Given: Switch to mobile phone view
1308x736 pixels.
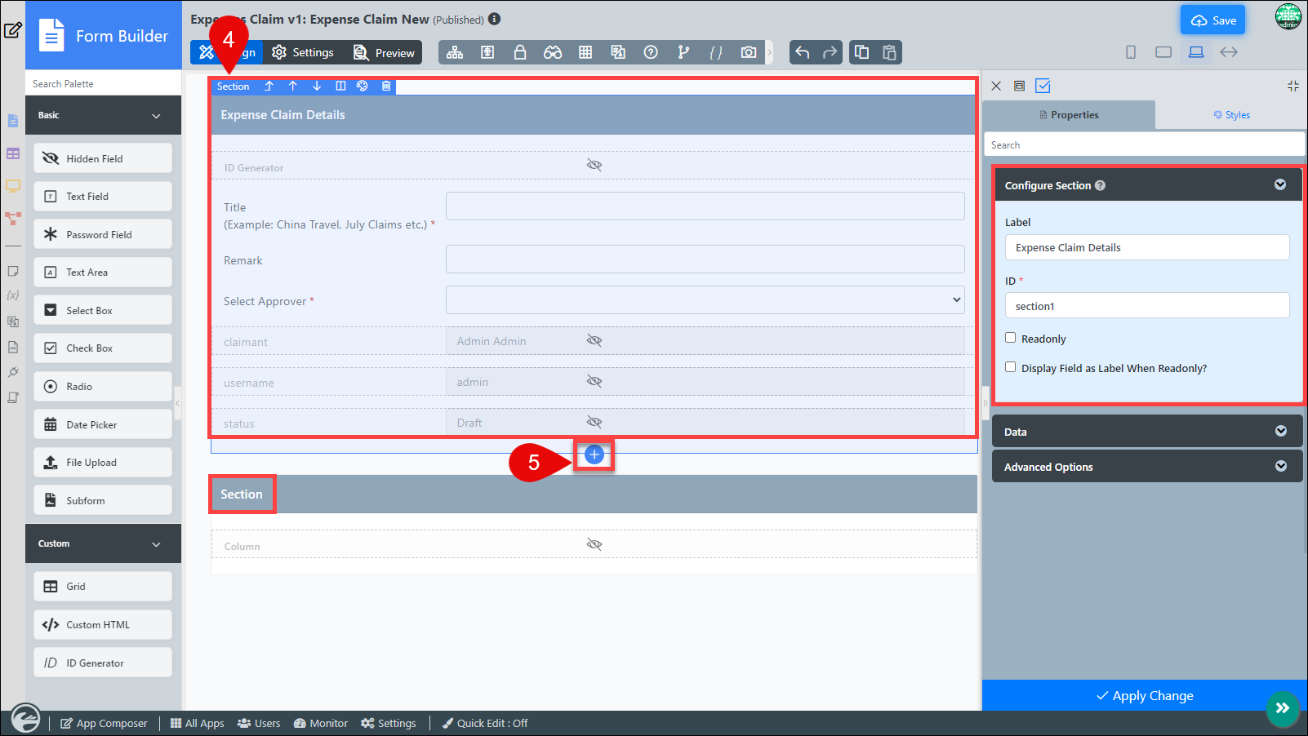Looking at the screenshot, I should click(x=1131, y=52).
